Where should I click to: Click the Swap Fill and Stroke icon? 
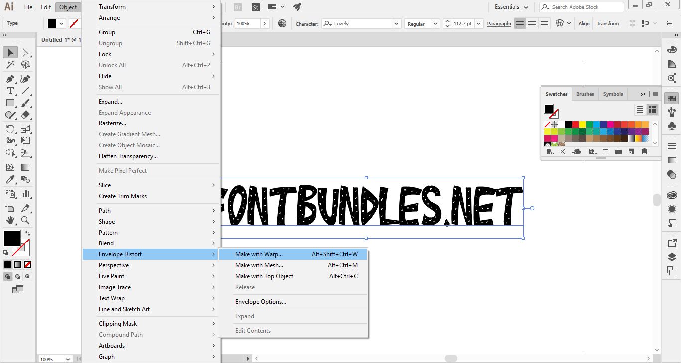pyautogui.click(x=27, y=233)
